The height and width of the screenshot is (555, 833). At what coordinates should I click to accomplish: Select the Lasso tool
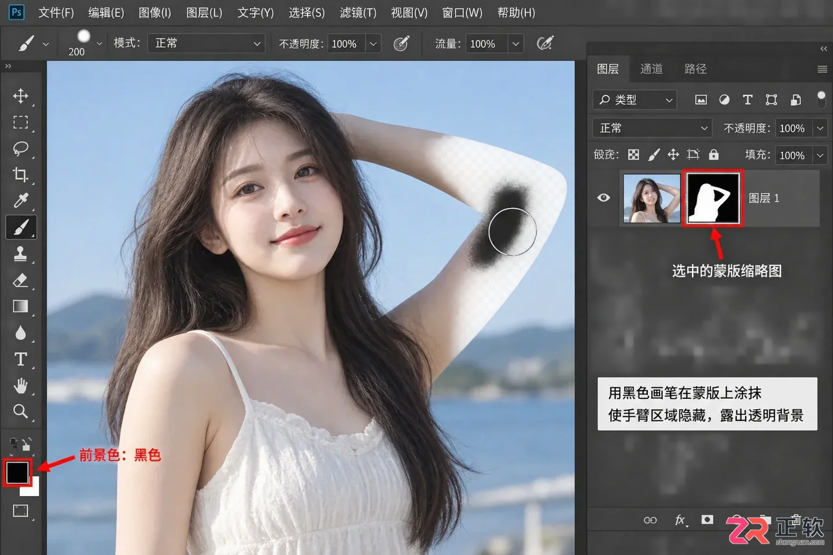click(x=21, y=148)
